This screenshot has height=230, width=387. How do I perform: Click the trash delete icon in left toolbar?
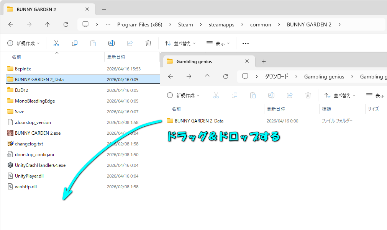tap(148, 43)
